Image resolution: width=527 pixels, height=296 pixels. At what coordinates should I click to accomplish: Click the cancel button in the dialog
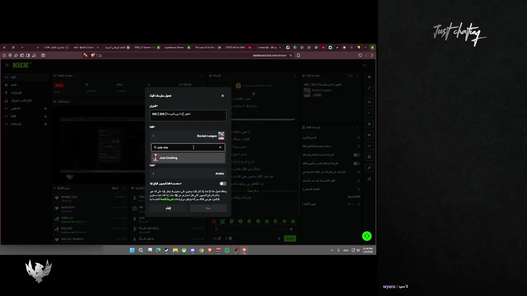tap(168, 208)
